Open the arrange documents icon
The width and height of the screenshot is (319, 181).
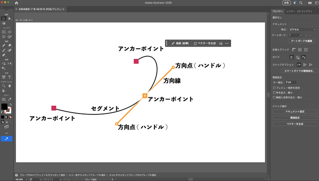[310, 3]
